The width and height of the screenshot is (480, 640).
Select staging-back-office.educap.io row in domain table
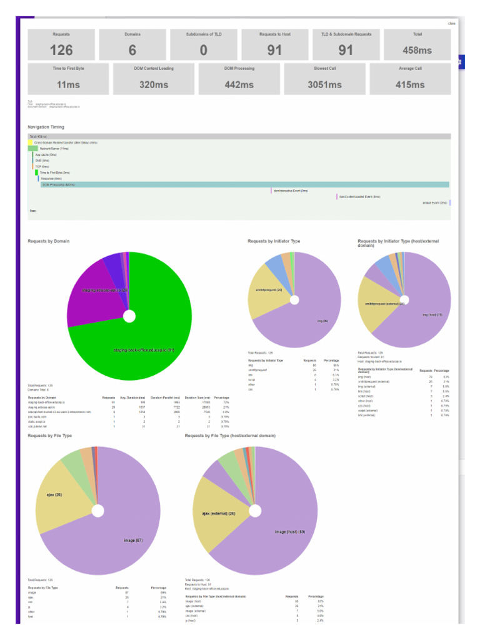(x=129, y=402)
